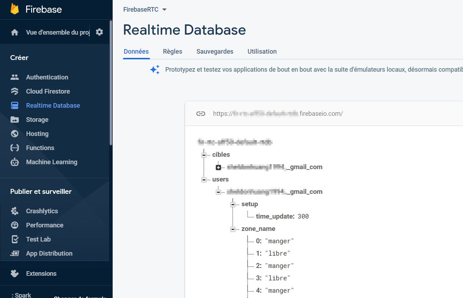
Task: Click the link icon beside database URL
Action: 201,114
